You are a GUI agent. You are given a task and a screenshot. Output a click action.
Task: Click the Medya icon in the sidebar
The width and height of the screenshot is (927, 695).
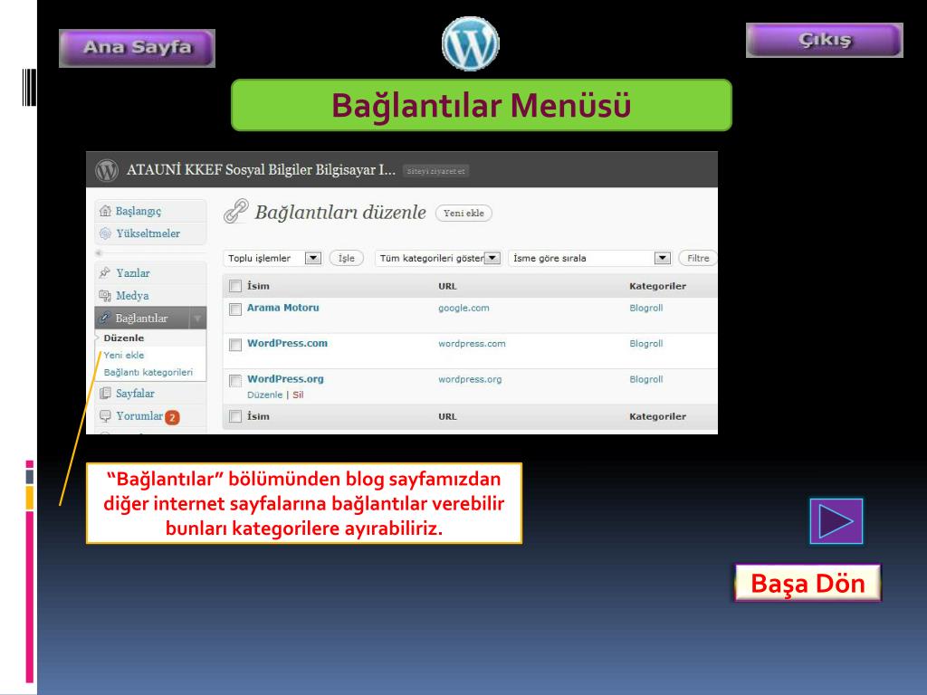tap(105, 296)
